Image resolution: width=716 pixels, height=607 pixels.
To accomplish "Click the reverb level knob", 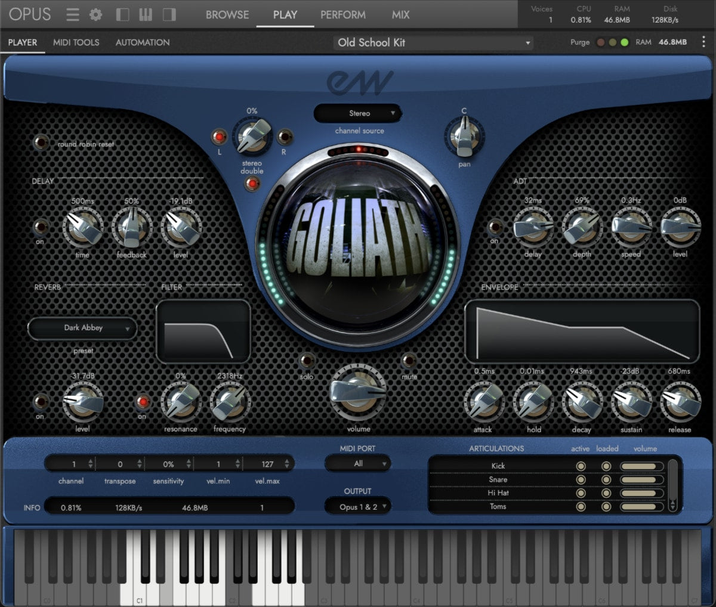I will coord(83,401).
